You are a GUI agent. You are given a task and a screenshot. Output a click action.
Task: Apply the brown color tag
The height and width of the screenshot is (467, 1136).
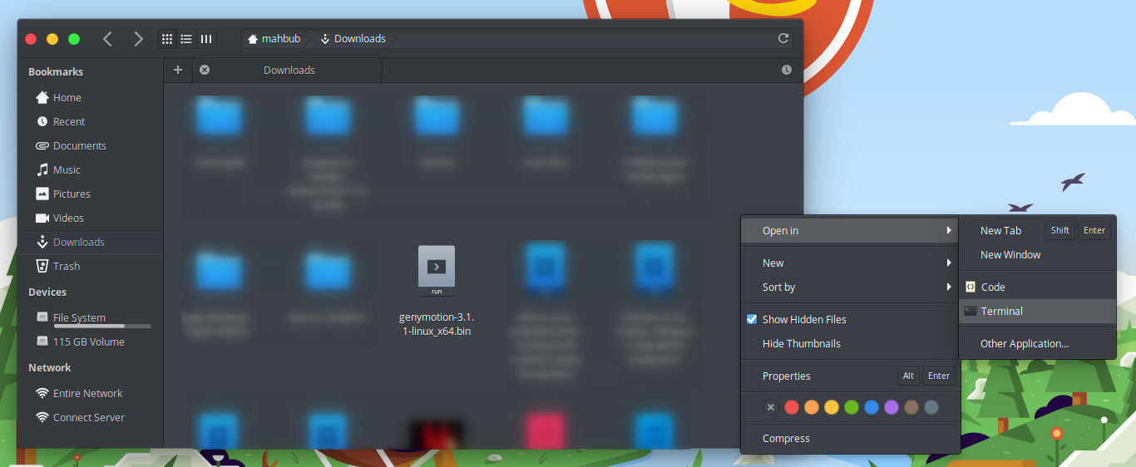click(911, 407)
